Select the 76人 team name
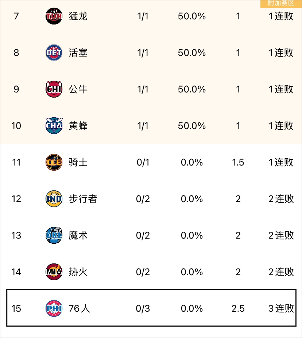302x338 pixels. tap(79, 308)
